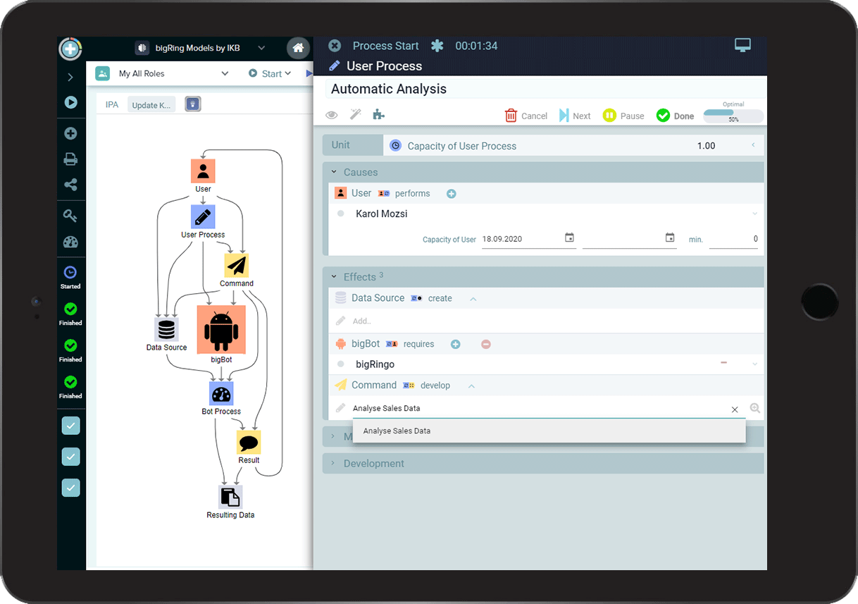Open the first Capacity of User calendar

(569, 238)
